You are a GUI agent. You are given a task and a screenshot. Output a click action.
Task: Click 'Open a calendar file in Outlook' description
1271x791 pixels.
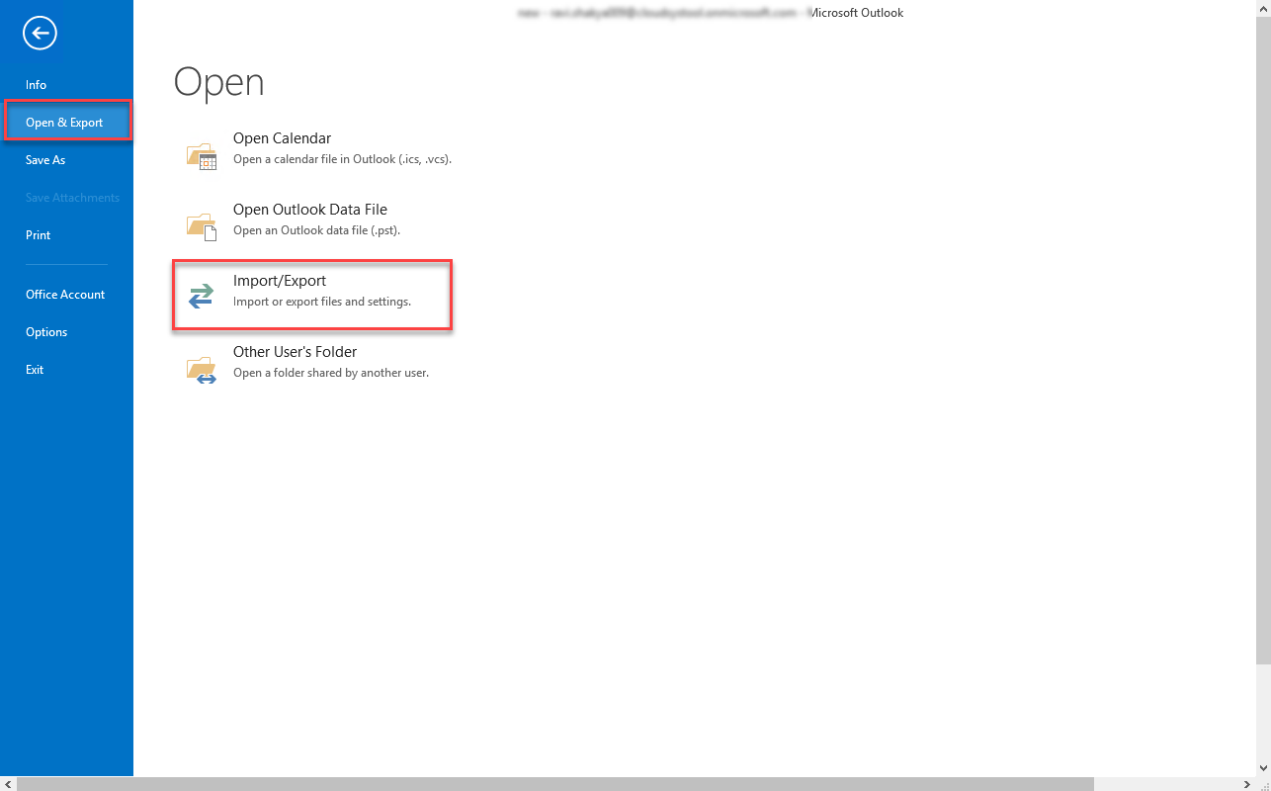click(x=342, y=159)
